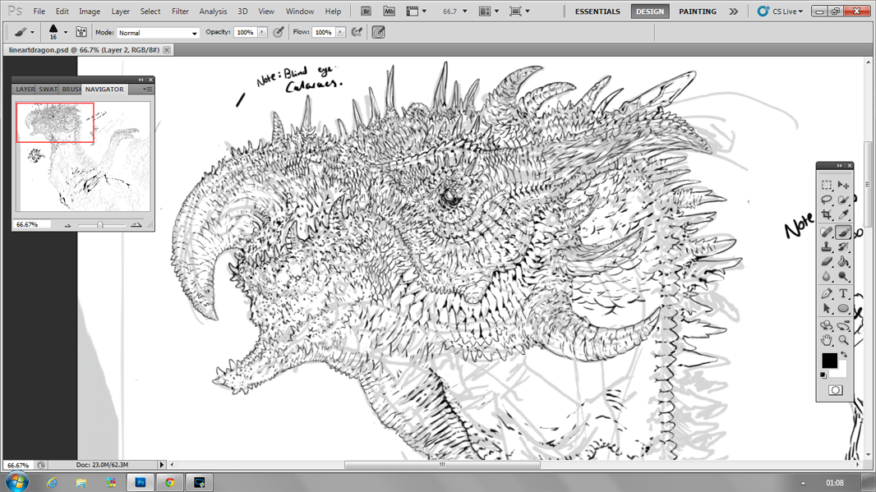The width and height of the screenshot is (876, 492).
Task: Expand the Navigator panel options menu
Action: pyautogui.click(x=147, y=90)
